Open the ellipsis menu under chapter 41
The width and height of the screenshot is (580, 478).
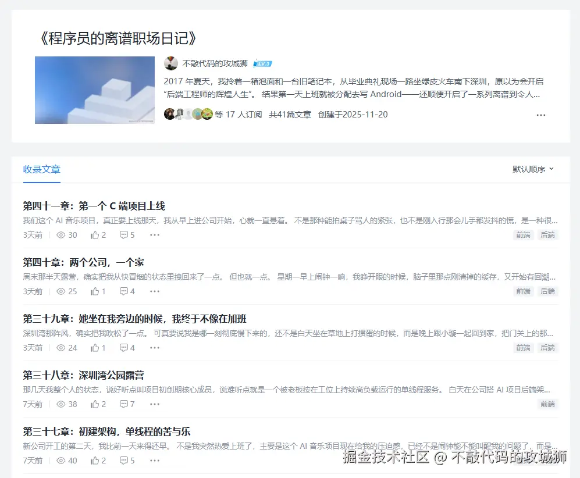coord(154,234)
